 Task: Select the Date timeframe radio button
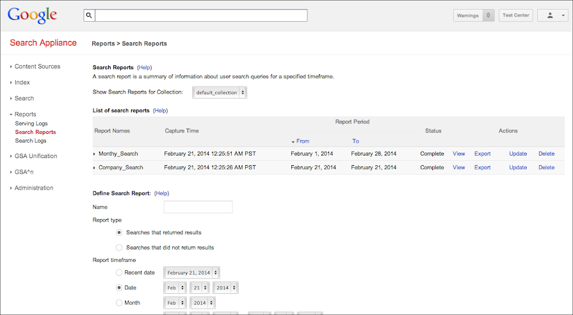pyautogui.click(x=119, y=288)
